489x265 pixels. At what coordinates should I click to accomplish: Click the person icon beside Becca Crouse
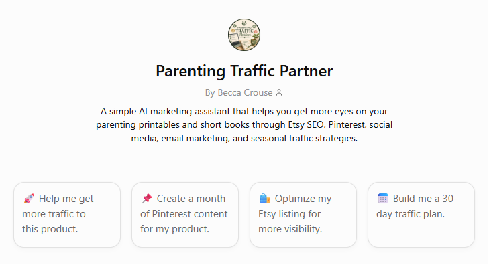pyautogui.click(x=279, y=92)
